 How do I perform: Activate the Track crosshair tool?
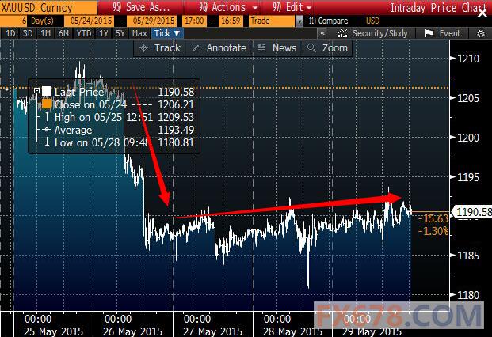click(x=160, y=47)
